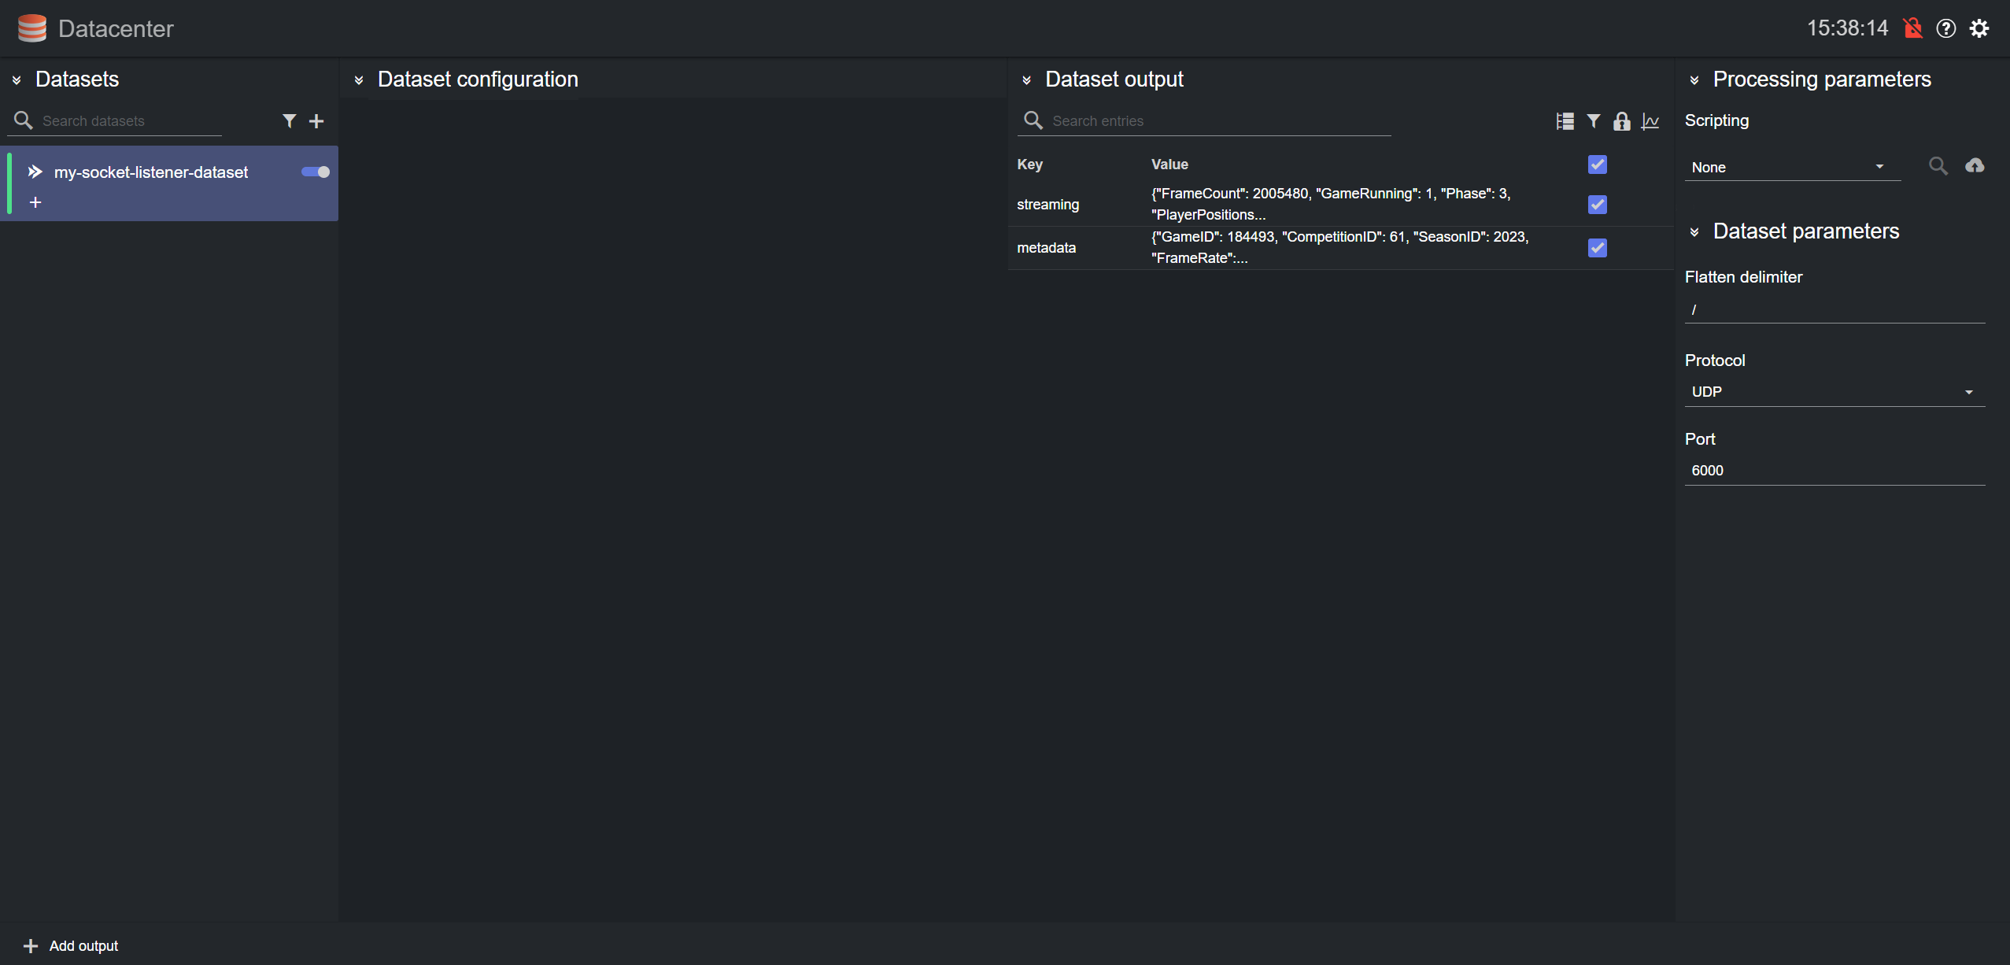Click the add dataset plus icon
Viewport: 2010px width, 965px height.
tap(316, 121)
